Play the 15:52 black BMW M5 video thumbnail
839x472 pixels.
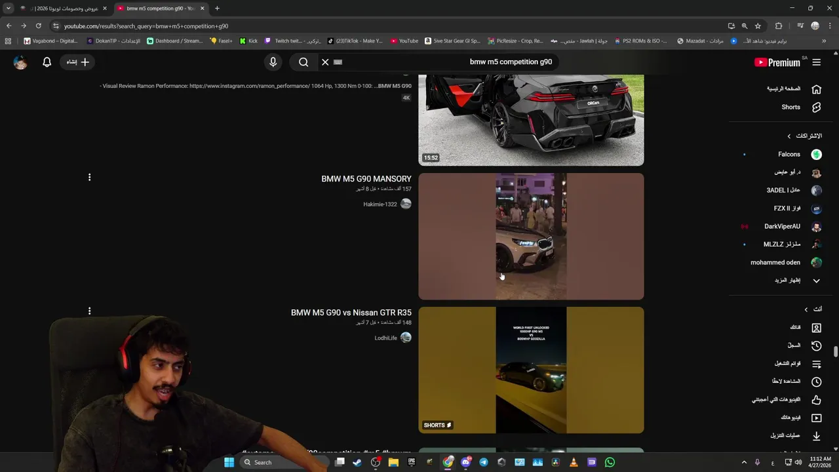(x=531, y=120)
